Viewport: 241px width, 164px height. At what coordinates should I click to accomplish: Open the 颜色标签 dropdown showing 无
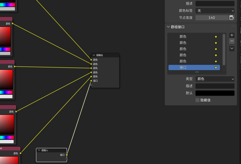[215, 11]
